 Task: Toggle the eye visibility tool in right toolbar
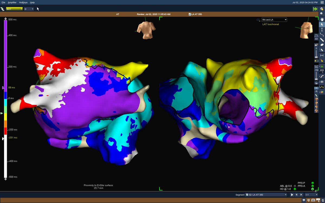(x=322, y=82)
